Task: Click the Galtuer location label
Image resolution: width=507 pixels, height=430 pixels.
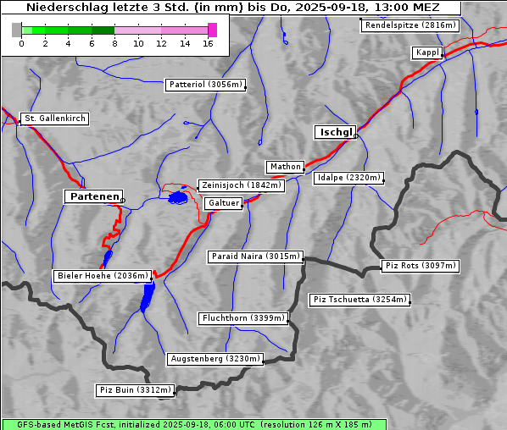Action: coord(224,203)
